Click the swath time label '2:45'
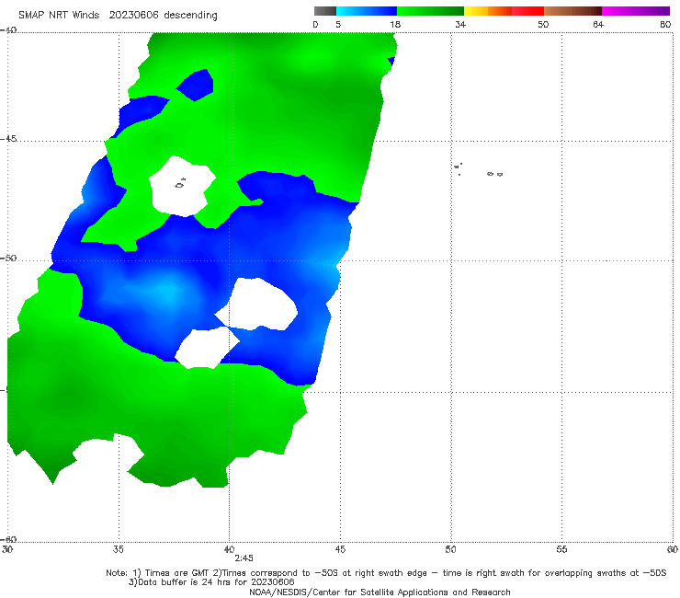 [244, 558]
